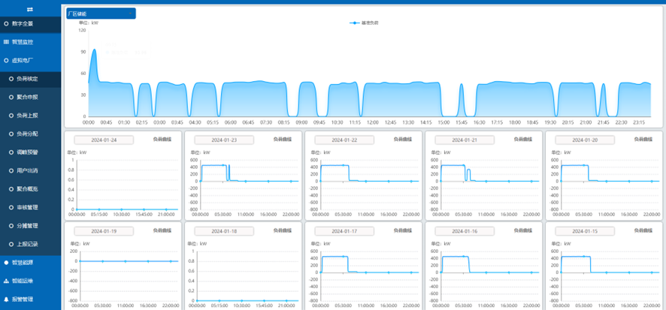Click the filled dot icon for 智慧能源

coord(6,263)
